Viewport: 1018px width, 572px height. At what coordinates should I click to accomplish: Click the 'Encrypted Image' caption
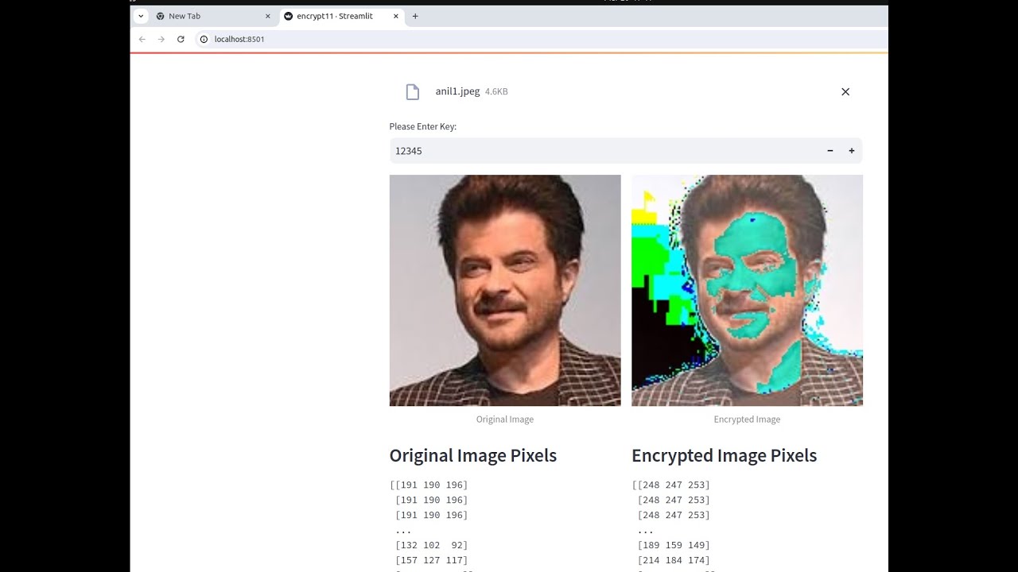747,419
